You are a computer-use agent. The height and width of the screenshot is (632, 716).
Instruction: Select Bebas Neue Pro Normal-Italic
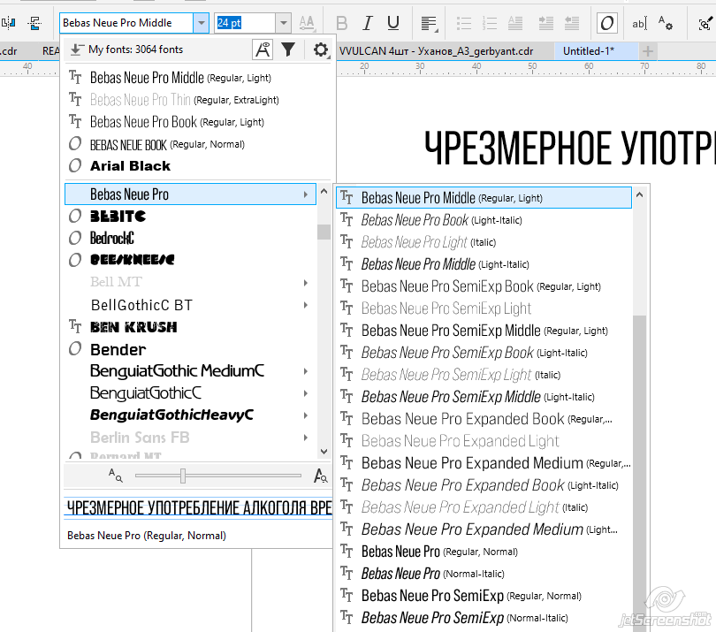(x=484, y=574)
